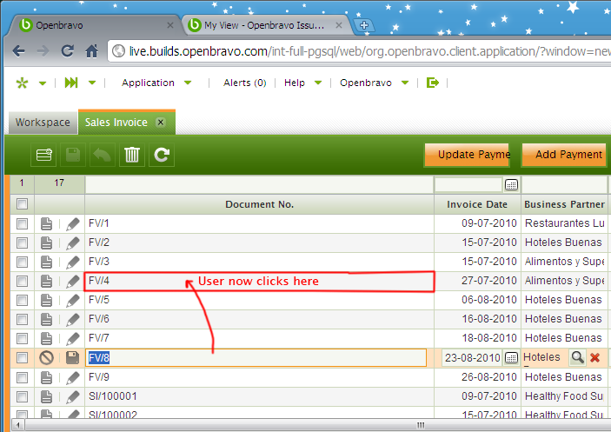Image resolution: width=611 pixels, height=432 pixels.
Task: Click the pencil edit icon for FV/5
Action: click(72, 300)
